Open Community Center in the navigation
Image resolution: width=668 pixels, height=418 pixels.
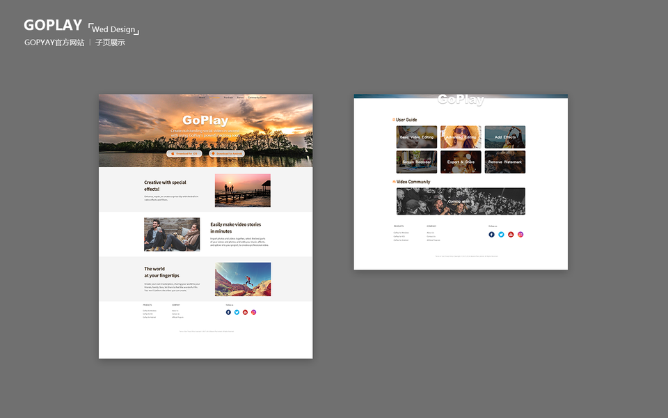(x=257, y=98)
